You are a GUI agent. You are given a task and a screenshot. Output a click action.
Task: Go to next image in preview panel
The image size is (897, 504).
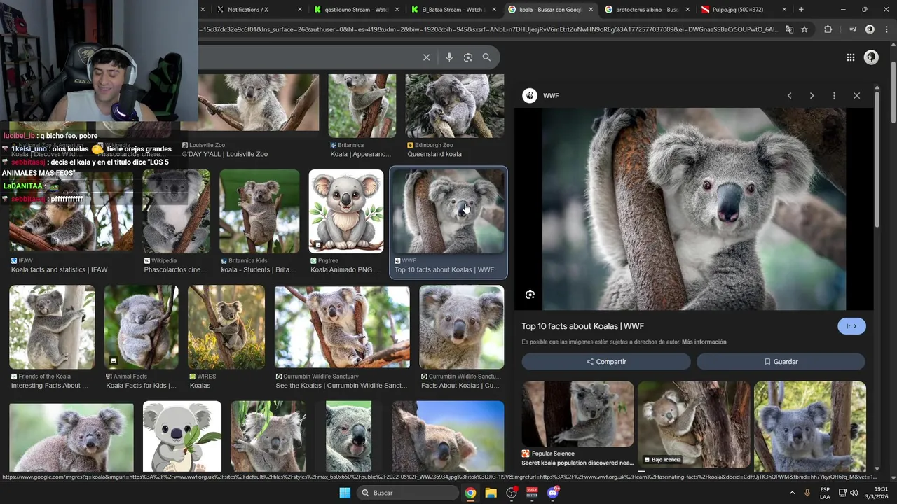[x=812, y=96]
